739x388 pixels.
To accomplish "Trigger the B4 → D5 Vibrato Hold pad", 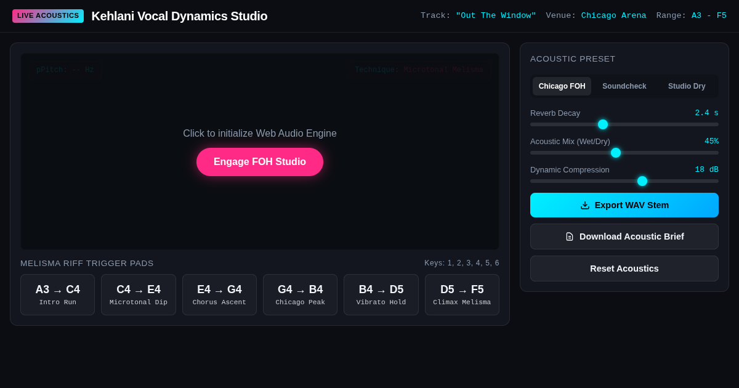I will coord(381,294).
